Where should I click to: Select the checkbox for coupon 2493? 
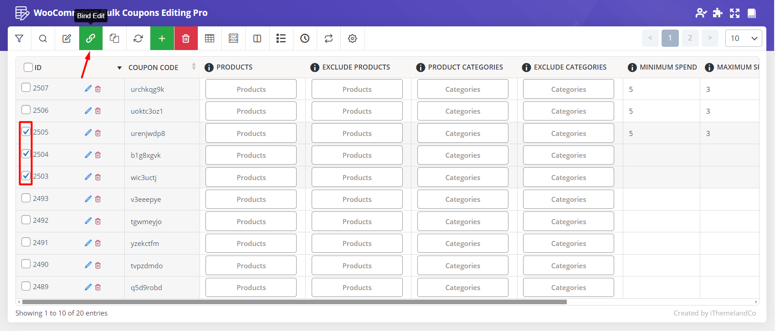[x=26, y=198]
